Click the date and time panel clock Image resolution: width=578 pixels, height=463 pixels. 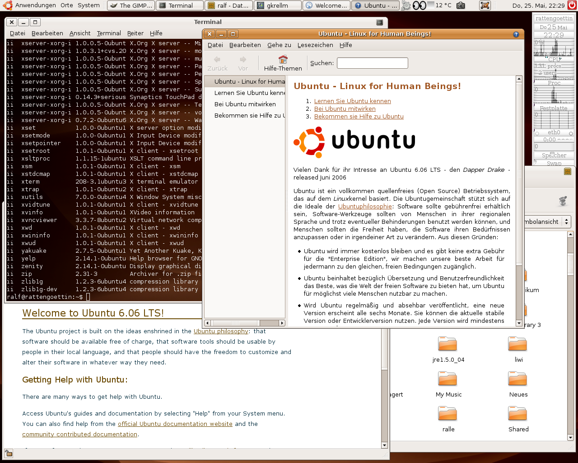point(538,5)
